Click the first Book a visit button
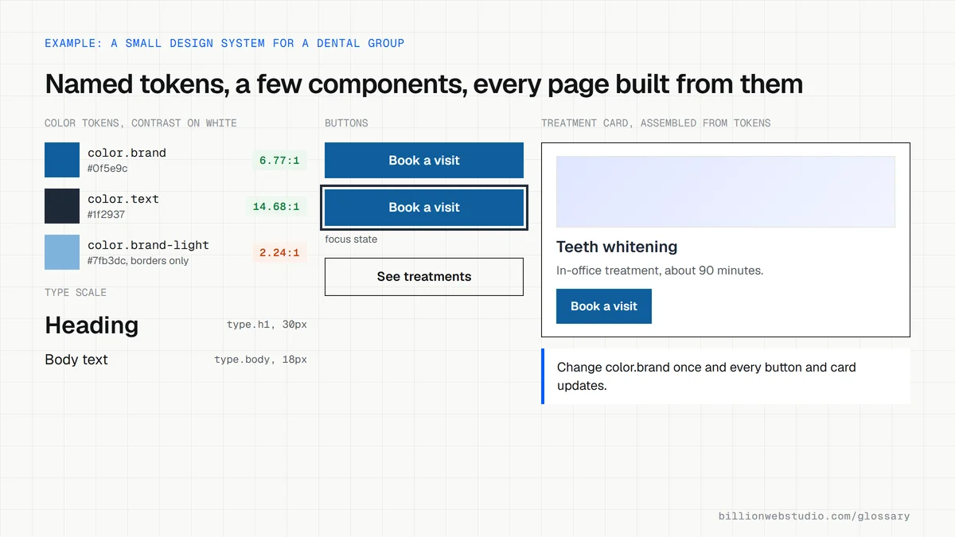This screenshot has width=955, height=537. pos(424,160)
